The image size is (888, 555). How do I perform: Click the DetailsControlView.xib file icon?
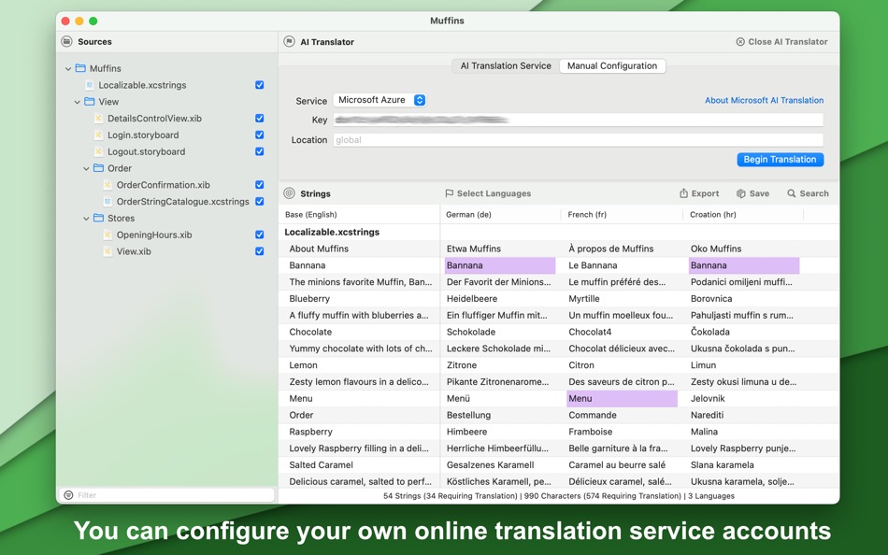98,119
